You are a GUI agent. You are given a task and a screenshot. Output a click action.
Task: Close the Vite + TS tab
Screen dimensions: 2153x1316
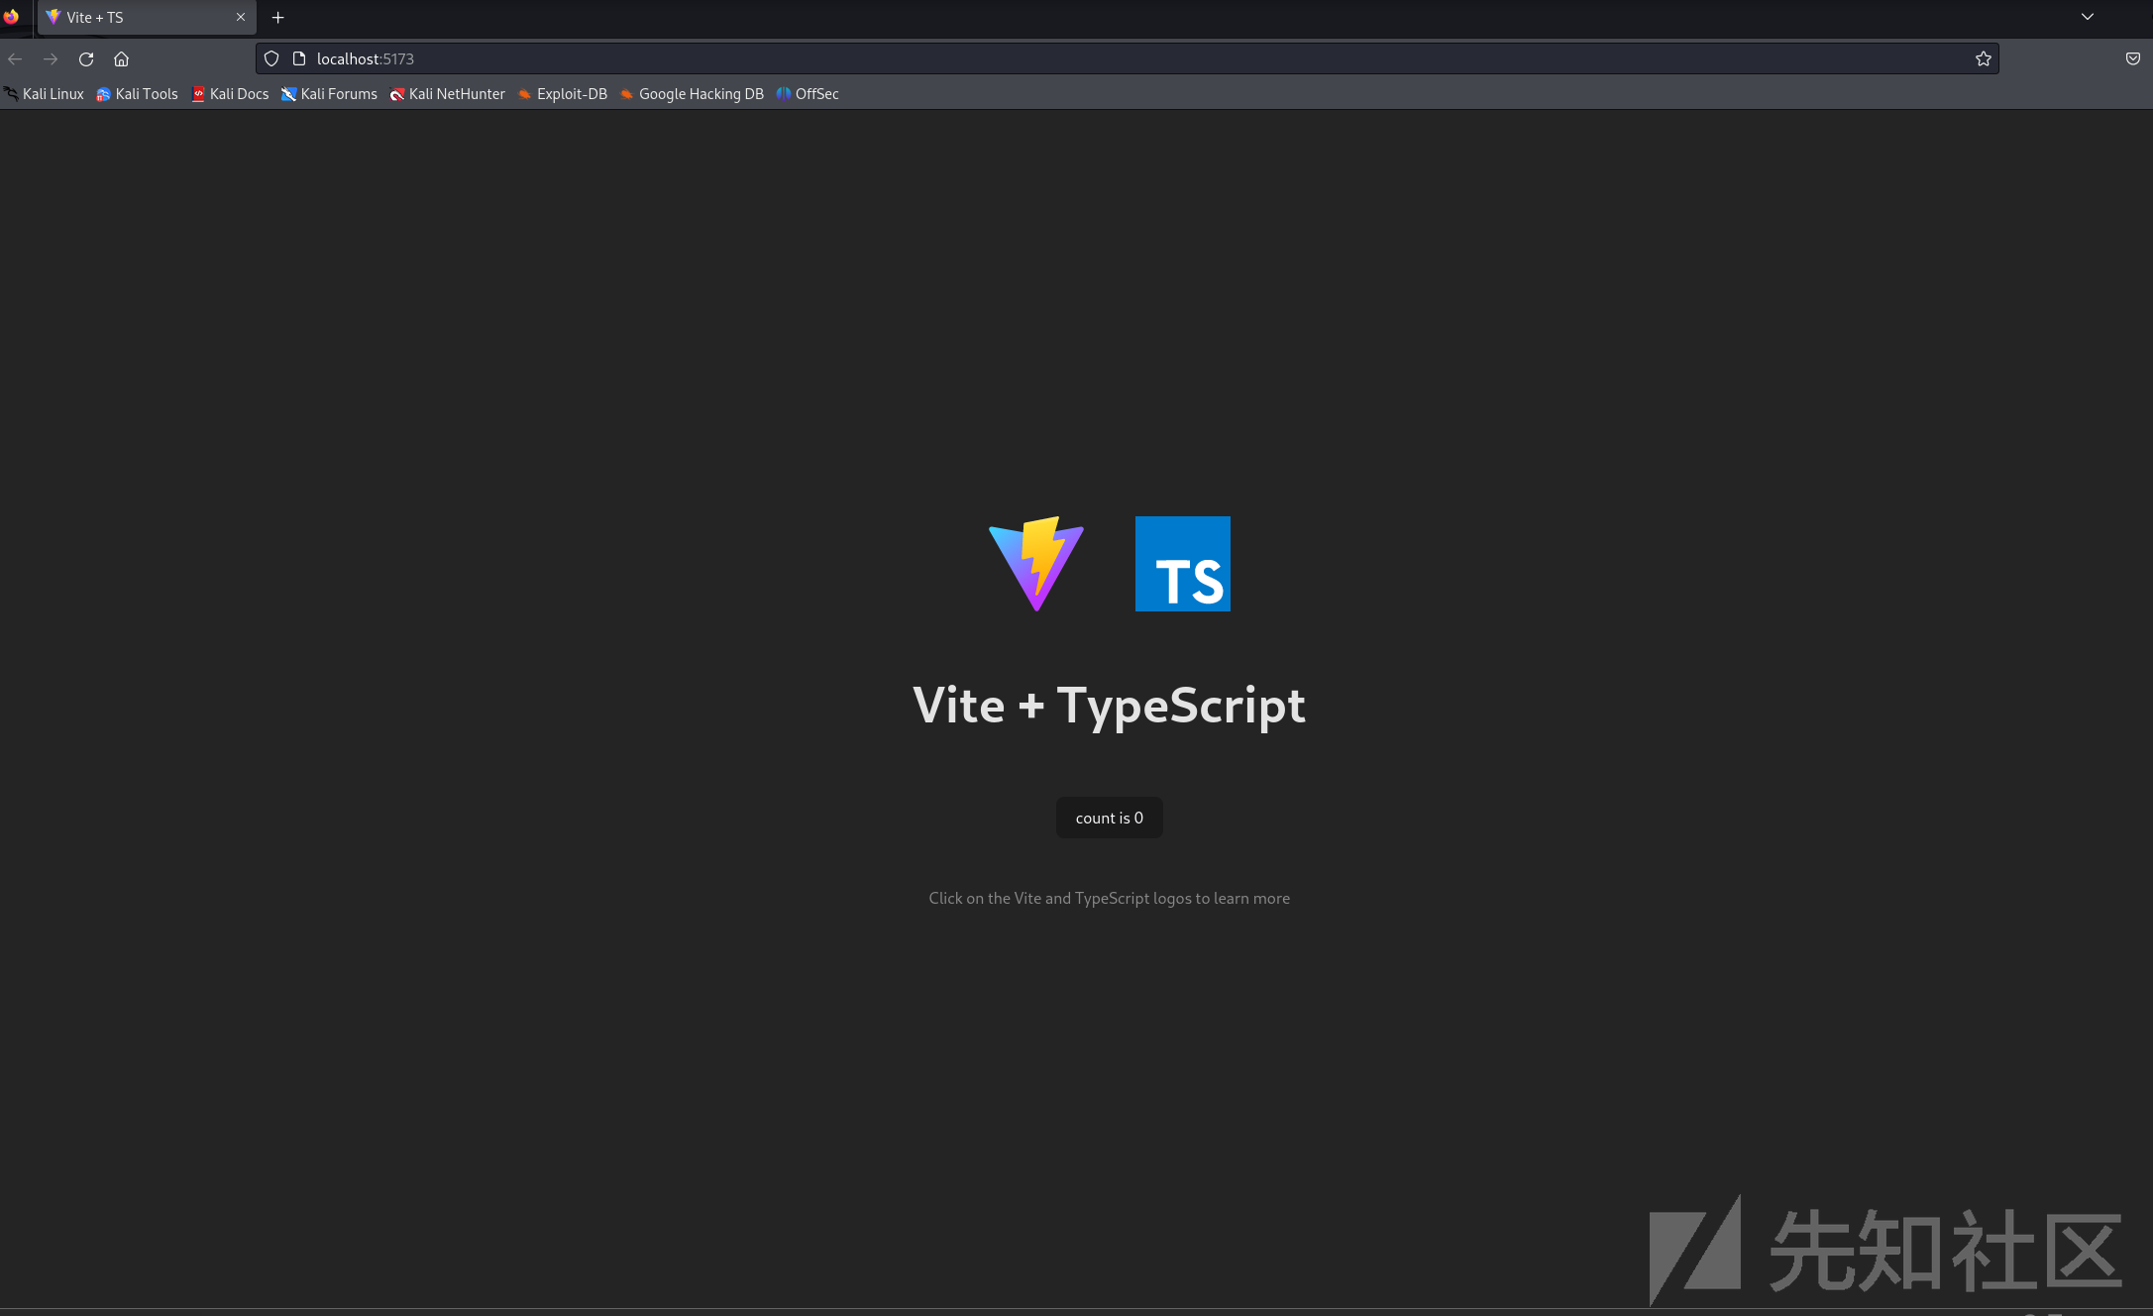pyautogui.click(x=241, y=18)
